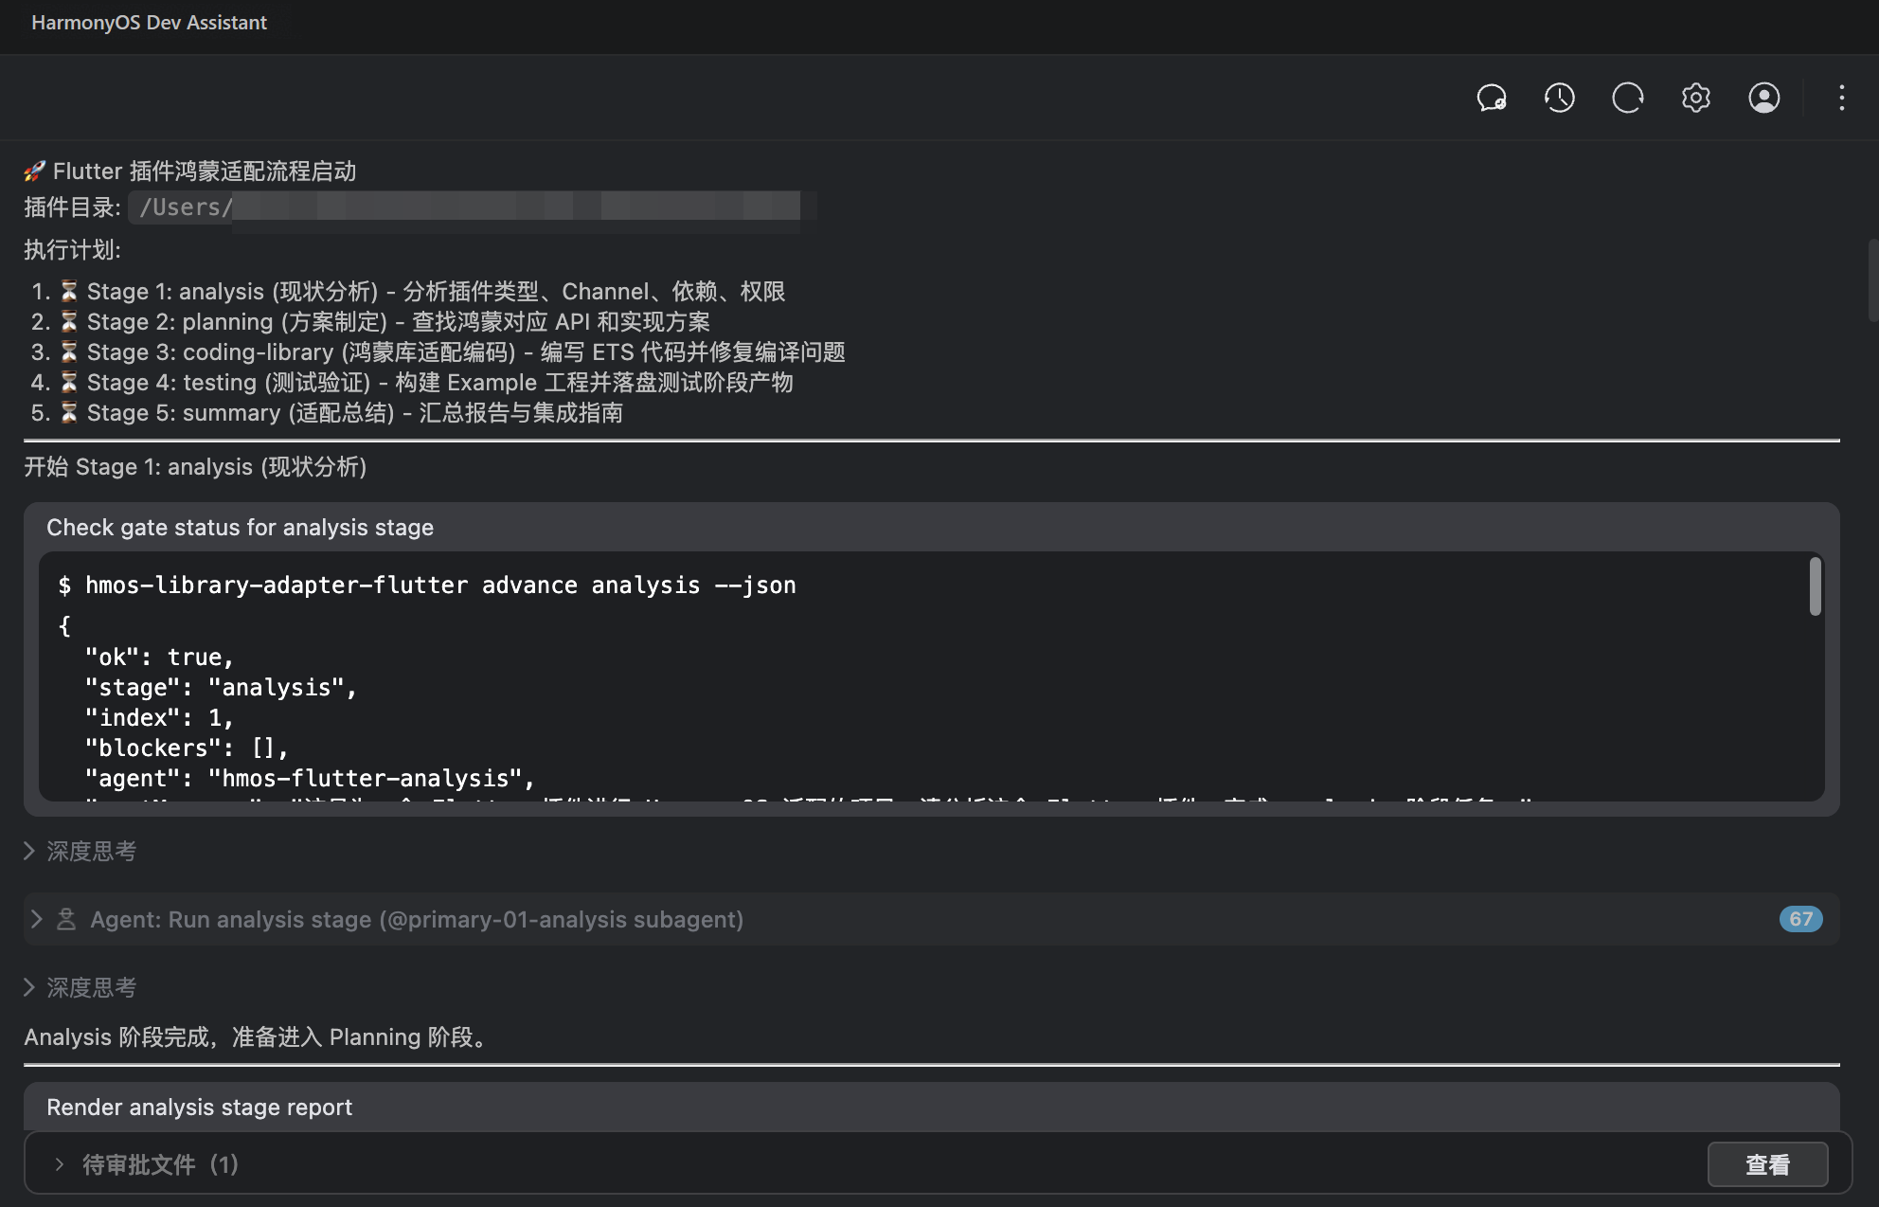Open settings gear icon
The width and height of the screenshot is (1879, 1207).
click(x=1696, y=98)
